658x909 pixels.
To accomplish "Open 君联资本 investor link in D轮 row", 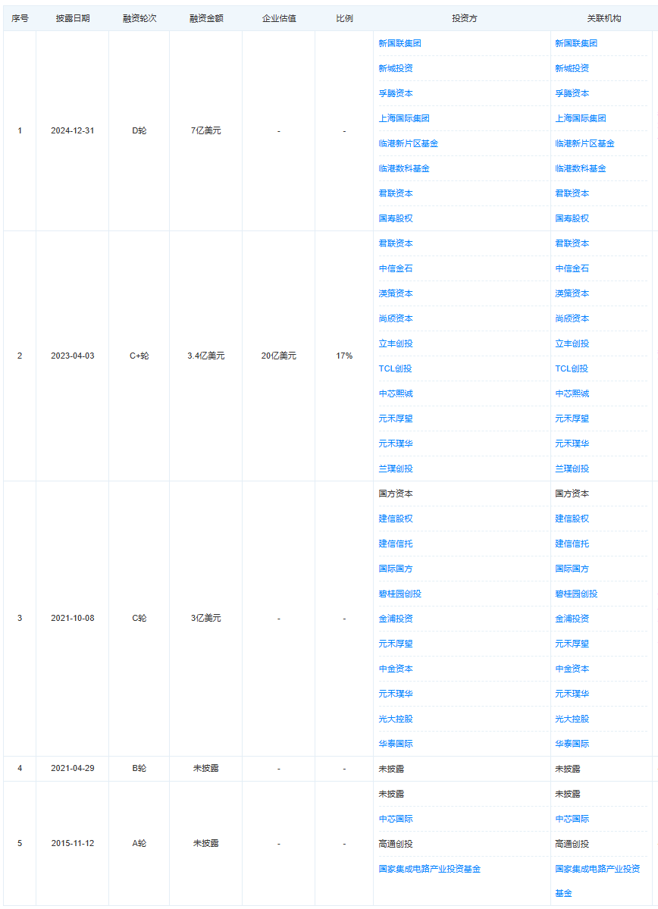I will coord(396,193).
